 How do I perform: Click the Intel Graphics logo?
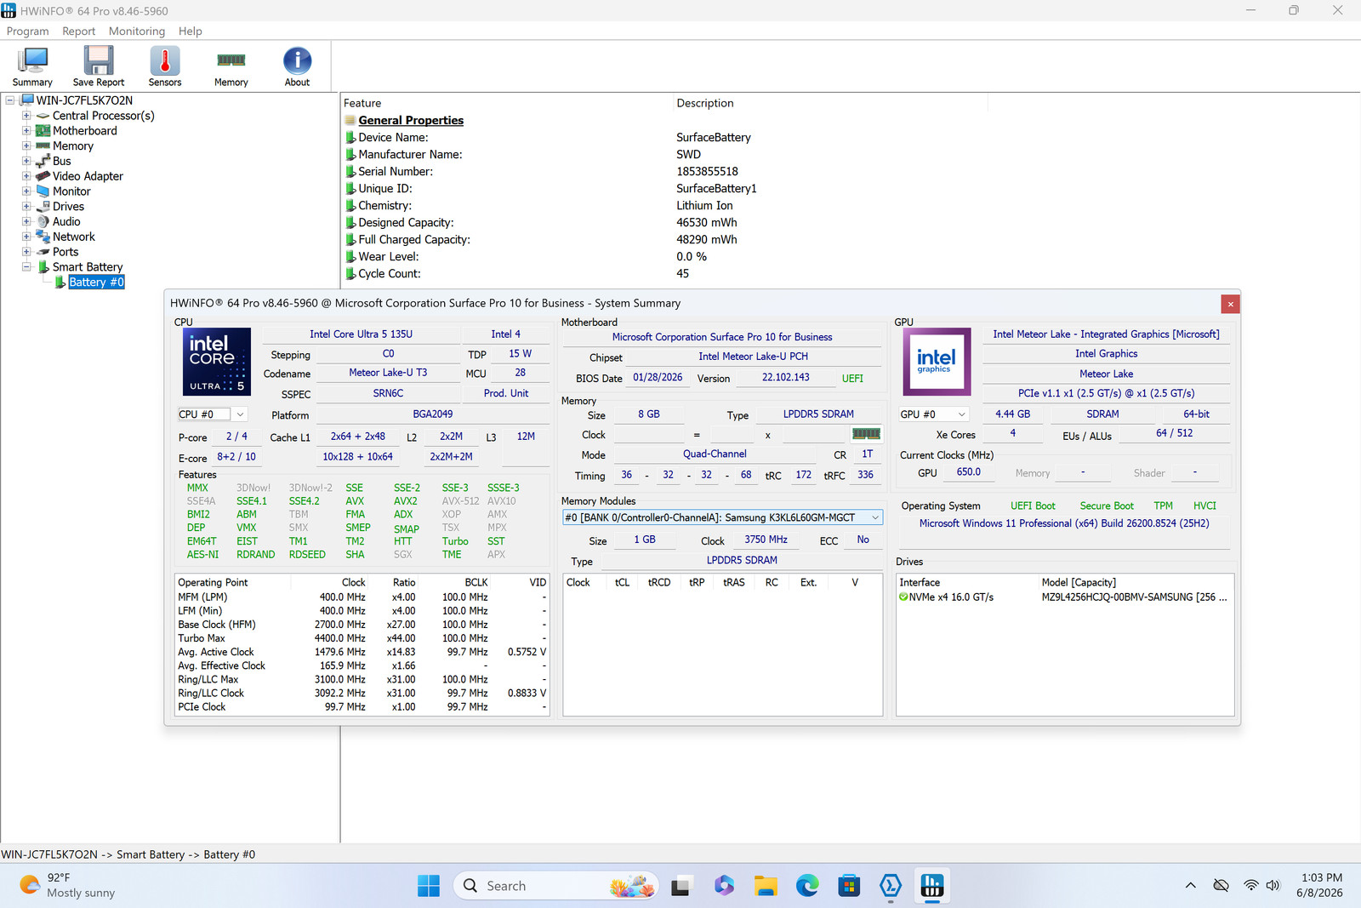click(x=937, y=362)
